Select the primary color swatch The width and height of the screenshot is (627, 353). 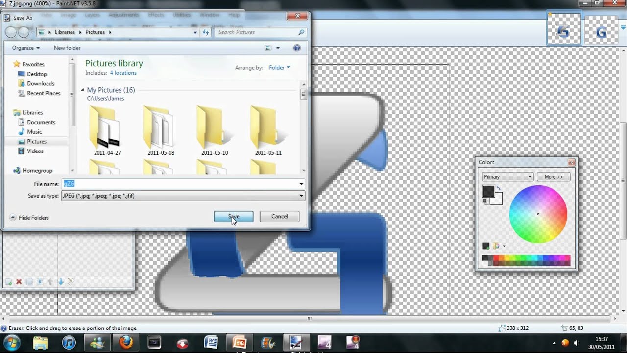488,191
